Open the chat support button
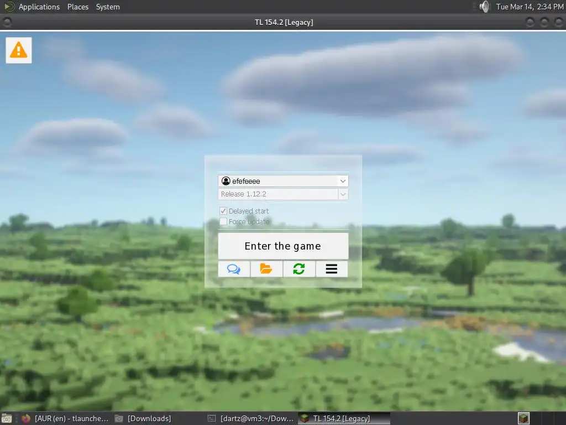 [x=234, y=269]
